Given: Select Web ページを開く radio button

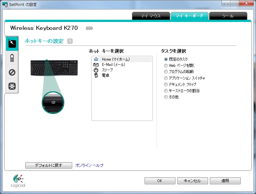Looking at the screenshot, I should click(166, 66).
